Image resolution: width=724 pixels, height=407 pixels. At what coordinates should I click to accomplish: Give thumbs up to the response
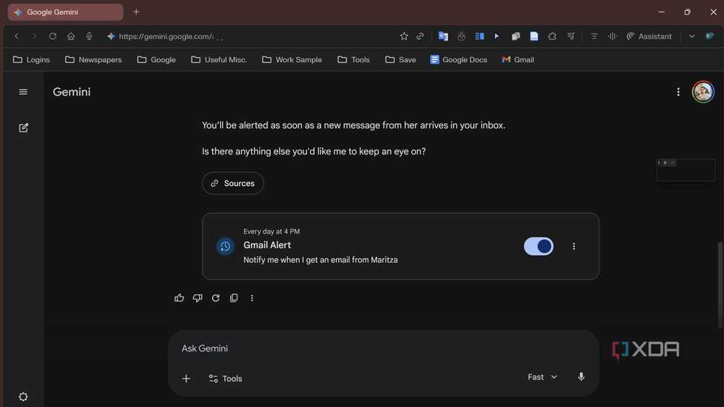click(179, 298)
